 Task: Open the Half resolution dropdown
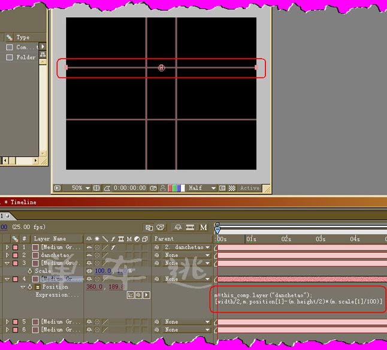tap(202, 188)
